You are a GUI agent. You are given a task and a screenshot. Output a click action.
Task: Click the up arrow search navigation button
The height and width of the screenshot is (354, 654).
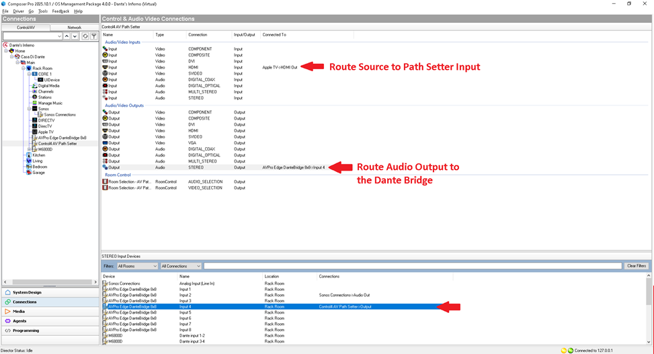67,36
